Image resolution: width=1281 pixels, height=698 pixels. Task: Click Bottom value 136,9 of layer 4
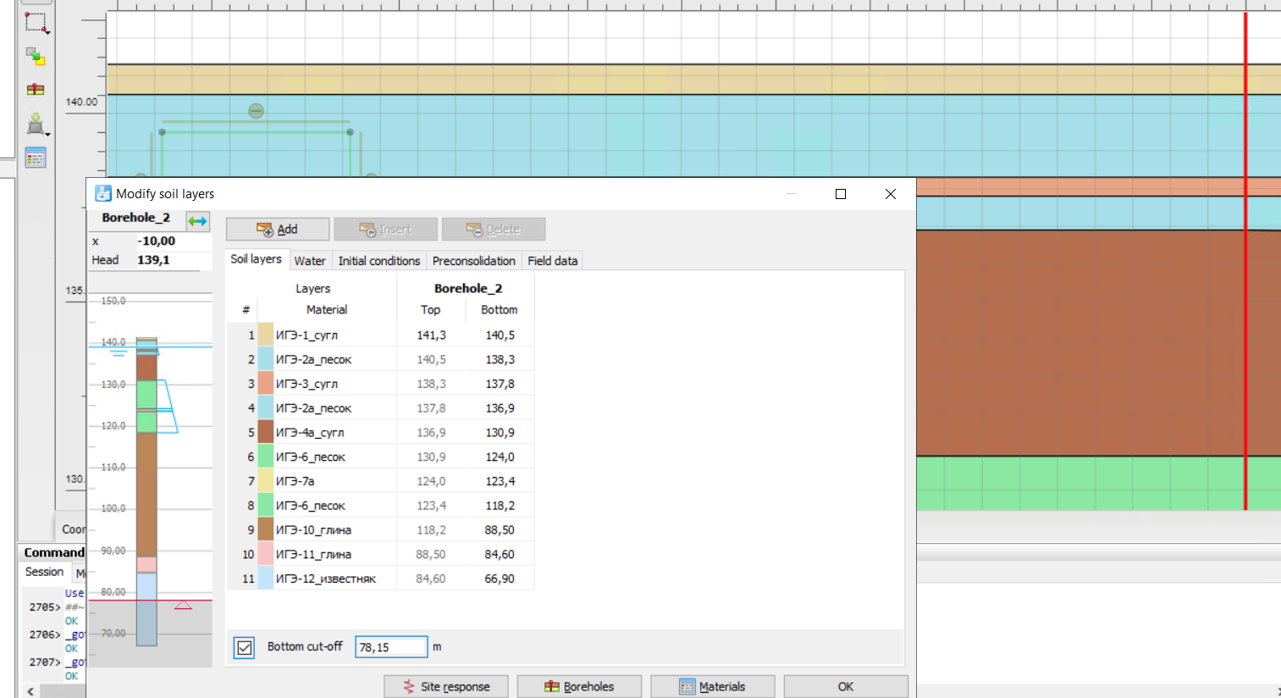[x=500, y=408]
